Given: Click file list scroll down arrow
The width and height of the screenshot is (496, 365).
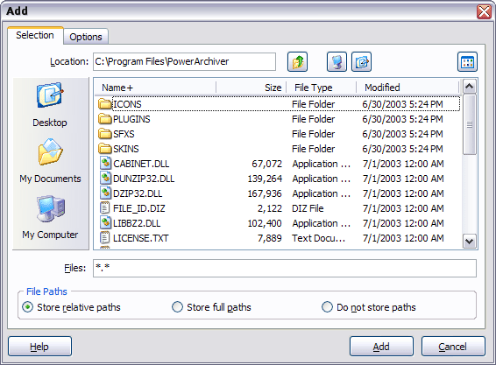Looking at the screenshot, I should click(x=470, y=242).
